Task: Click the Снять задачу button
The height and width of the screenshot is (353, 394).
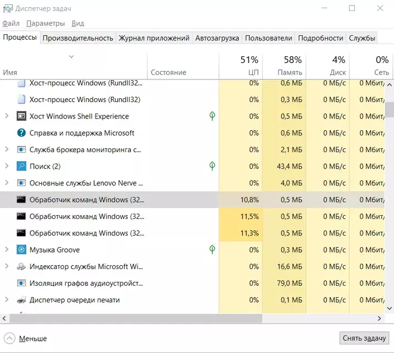Action: pyautogui.click(x=364, y=338)
